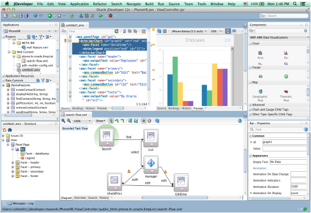Select adfc-mobile-config.xml file
The width and height of the screenshot is (311, 213).
click(x=37, y=65)
